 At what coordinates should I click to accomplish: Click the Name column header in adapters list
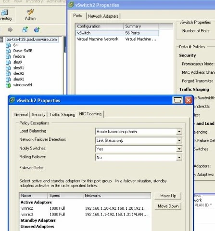pos(34,195)
